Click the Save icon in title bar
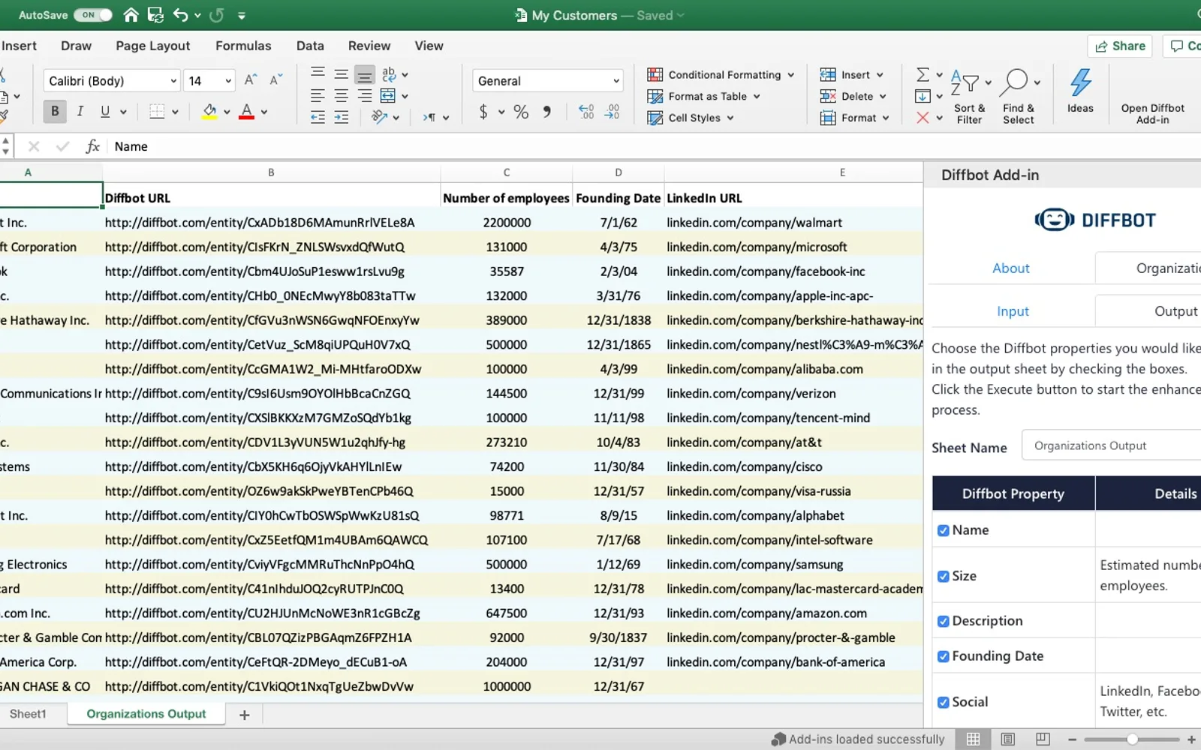 point(155,15)
